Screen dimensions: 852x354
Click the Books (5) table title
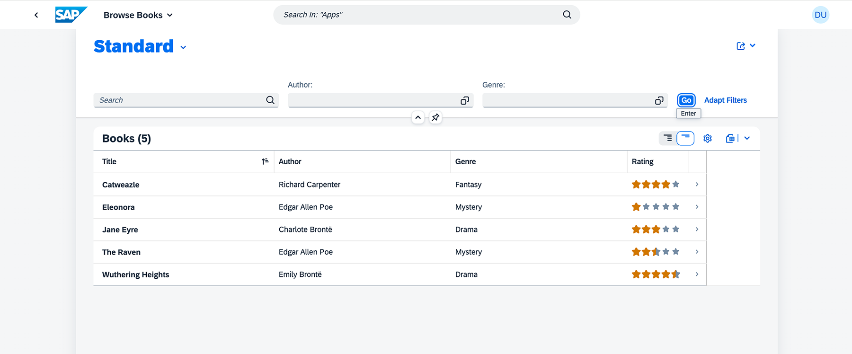point(126,139)
